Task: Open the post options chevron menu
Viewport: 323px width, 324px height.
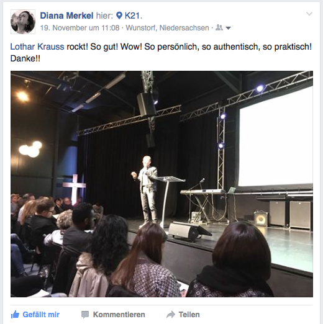Action: click(309, 14)
